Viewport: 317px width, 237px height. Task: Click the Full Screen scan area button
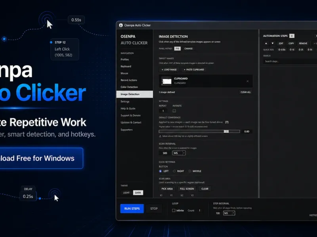(187, 189)
